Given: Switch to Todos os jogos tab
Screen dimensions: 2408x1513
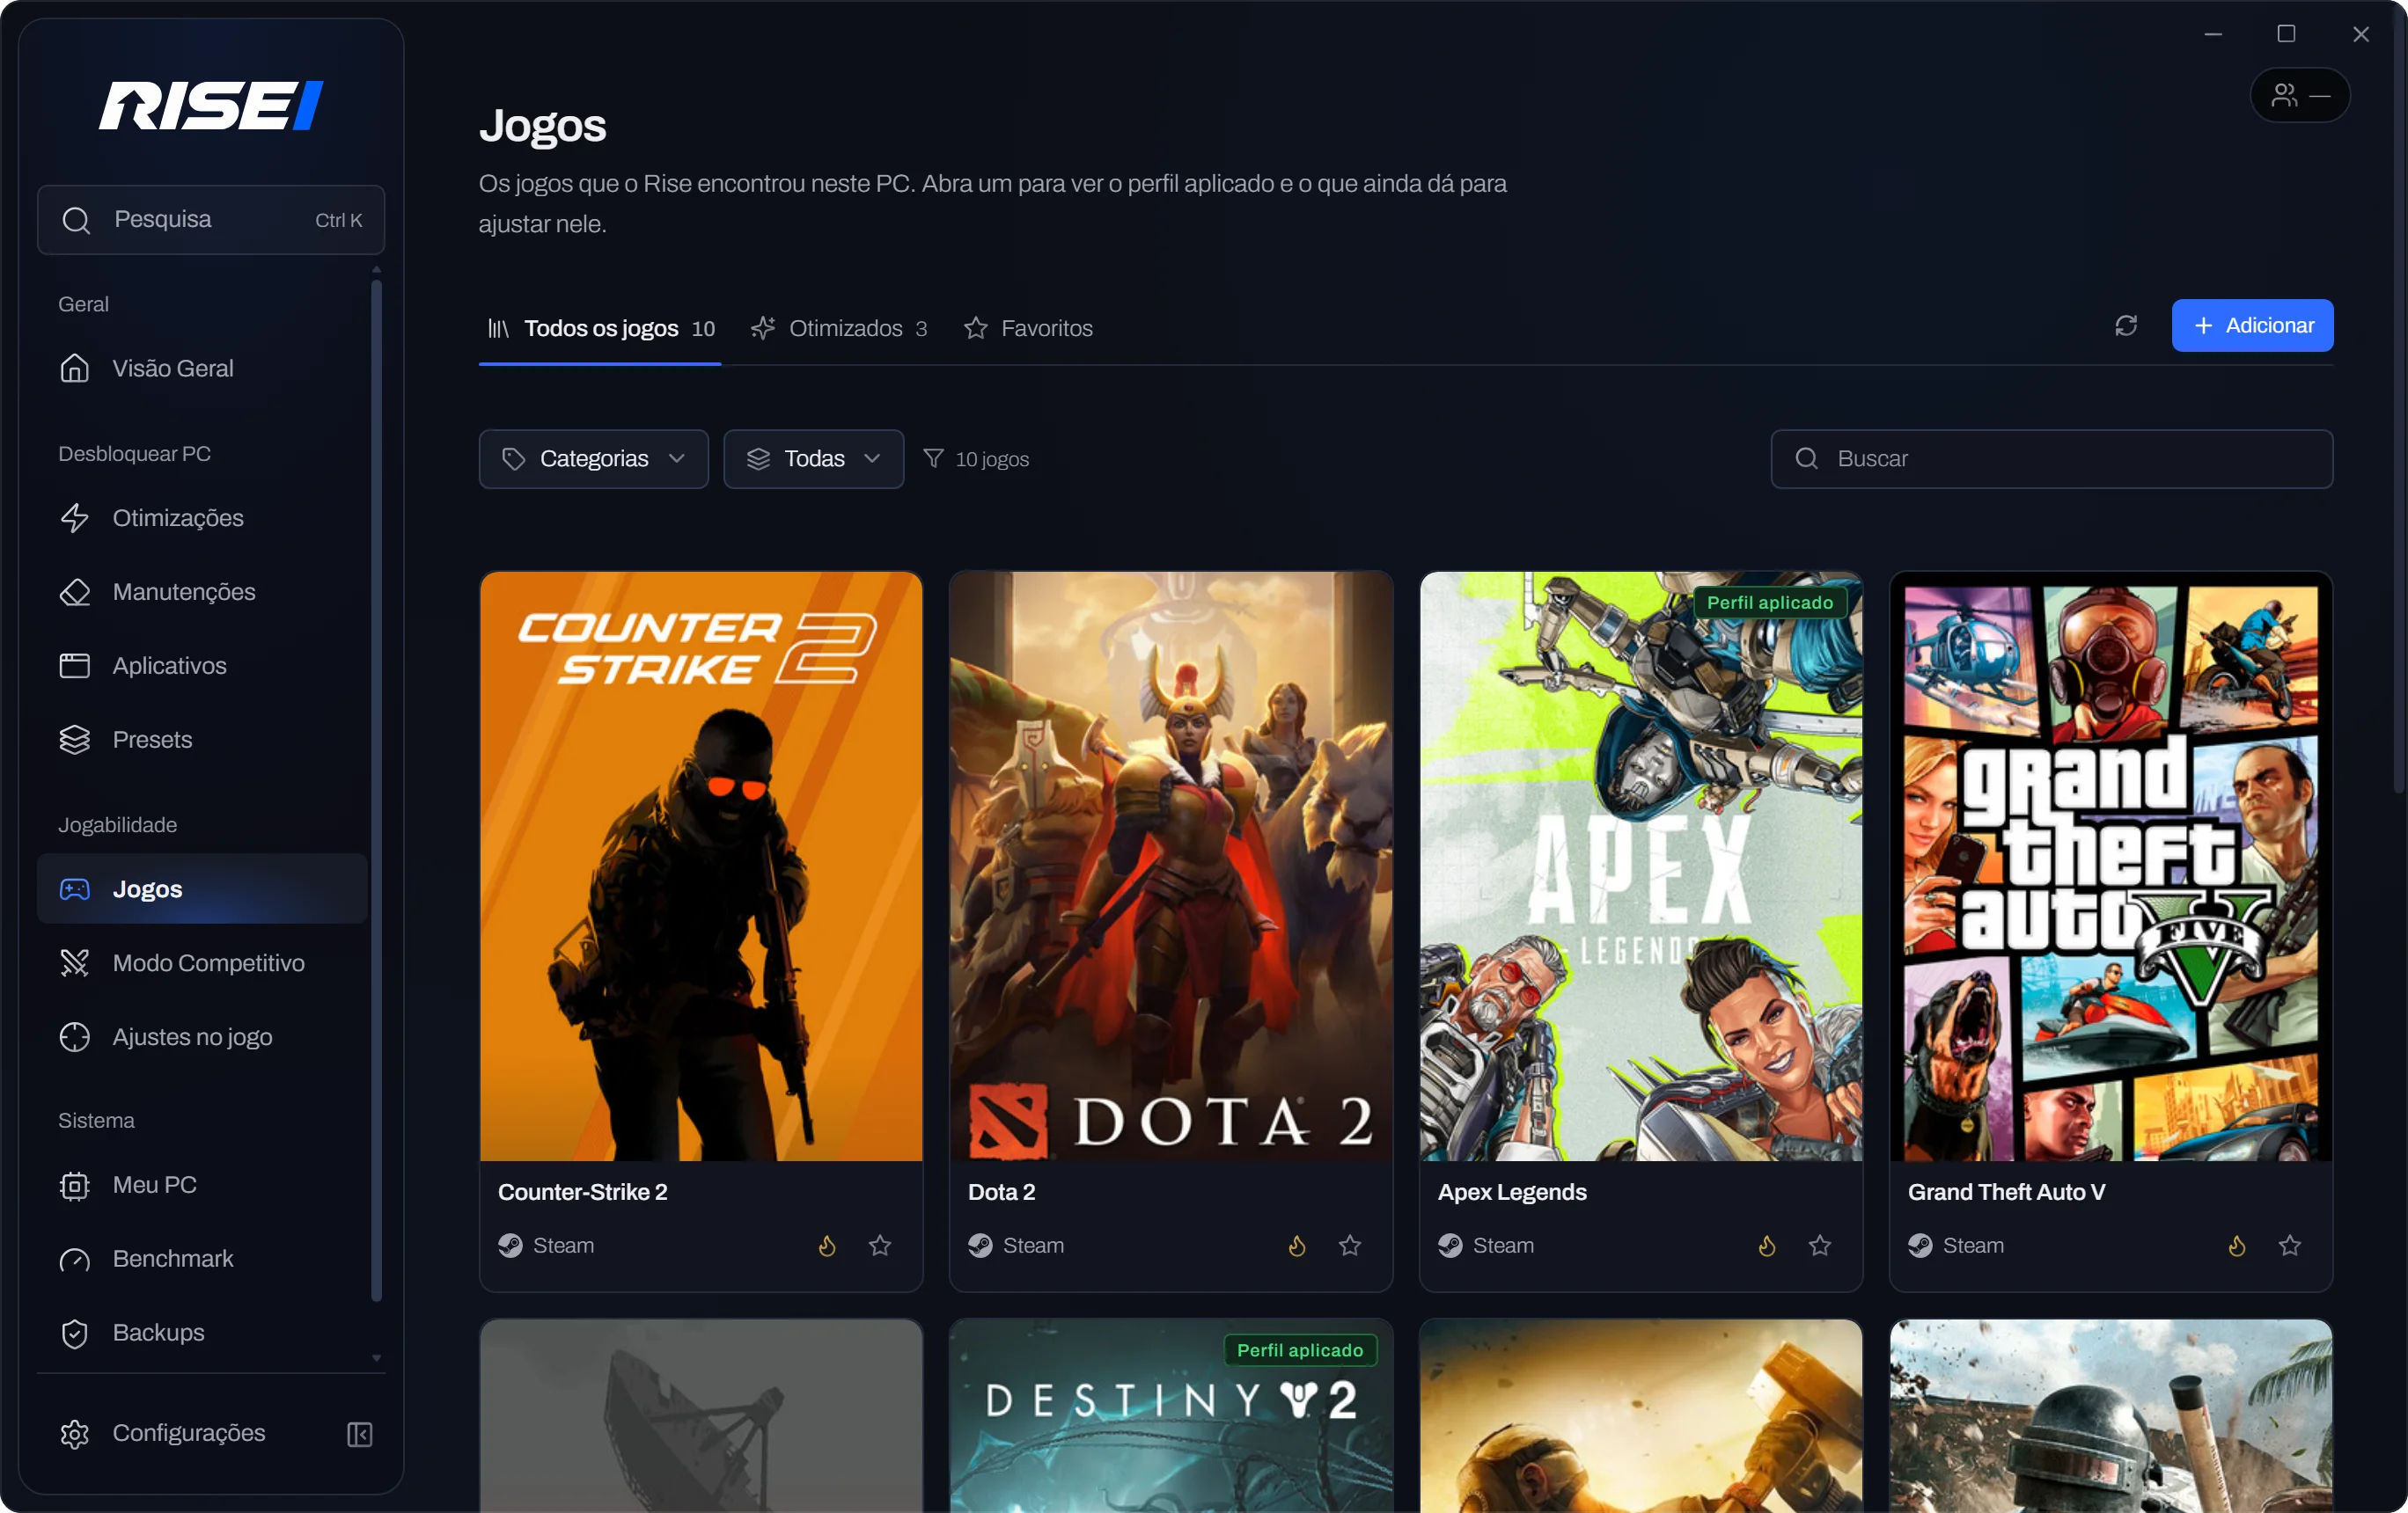Looking at the screenshot, I should 600,329.
